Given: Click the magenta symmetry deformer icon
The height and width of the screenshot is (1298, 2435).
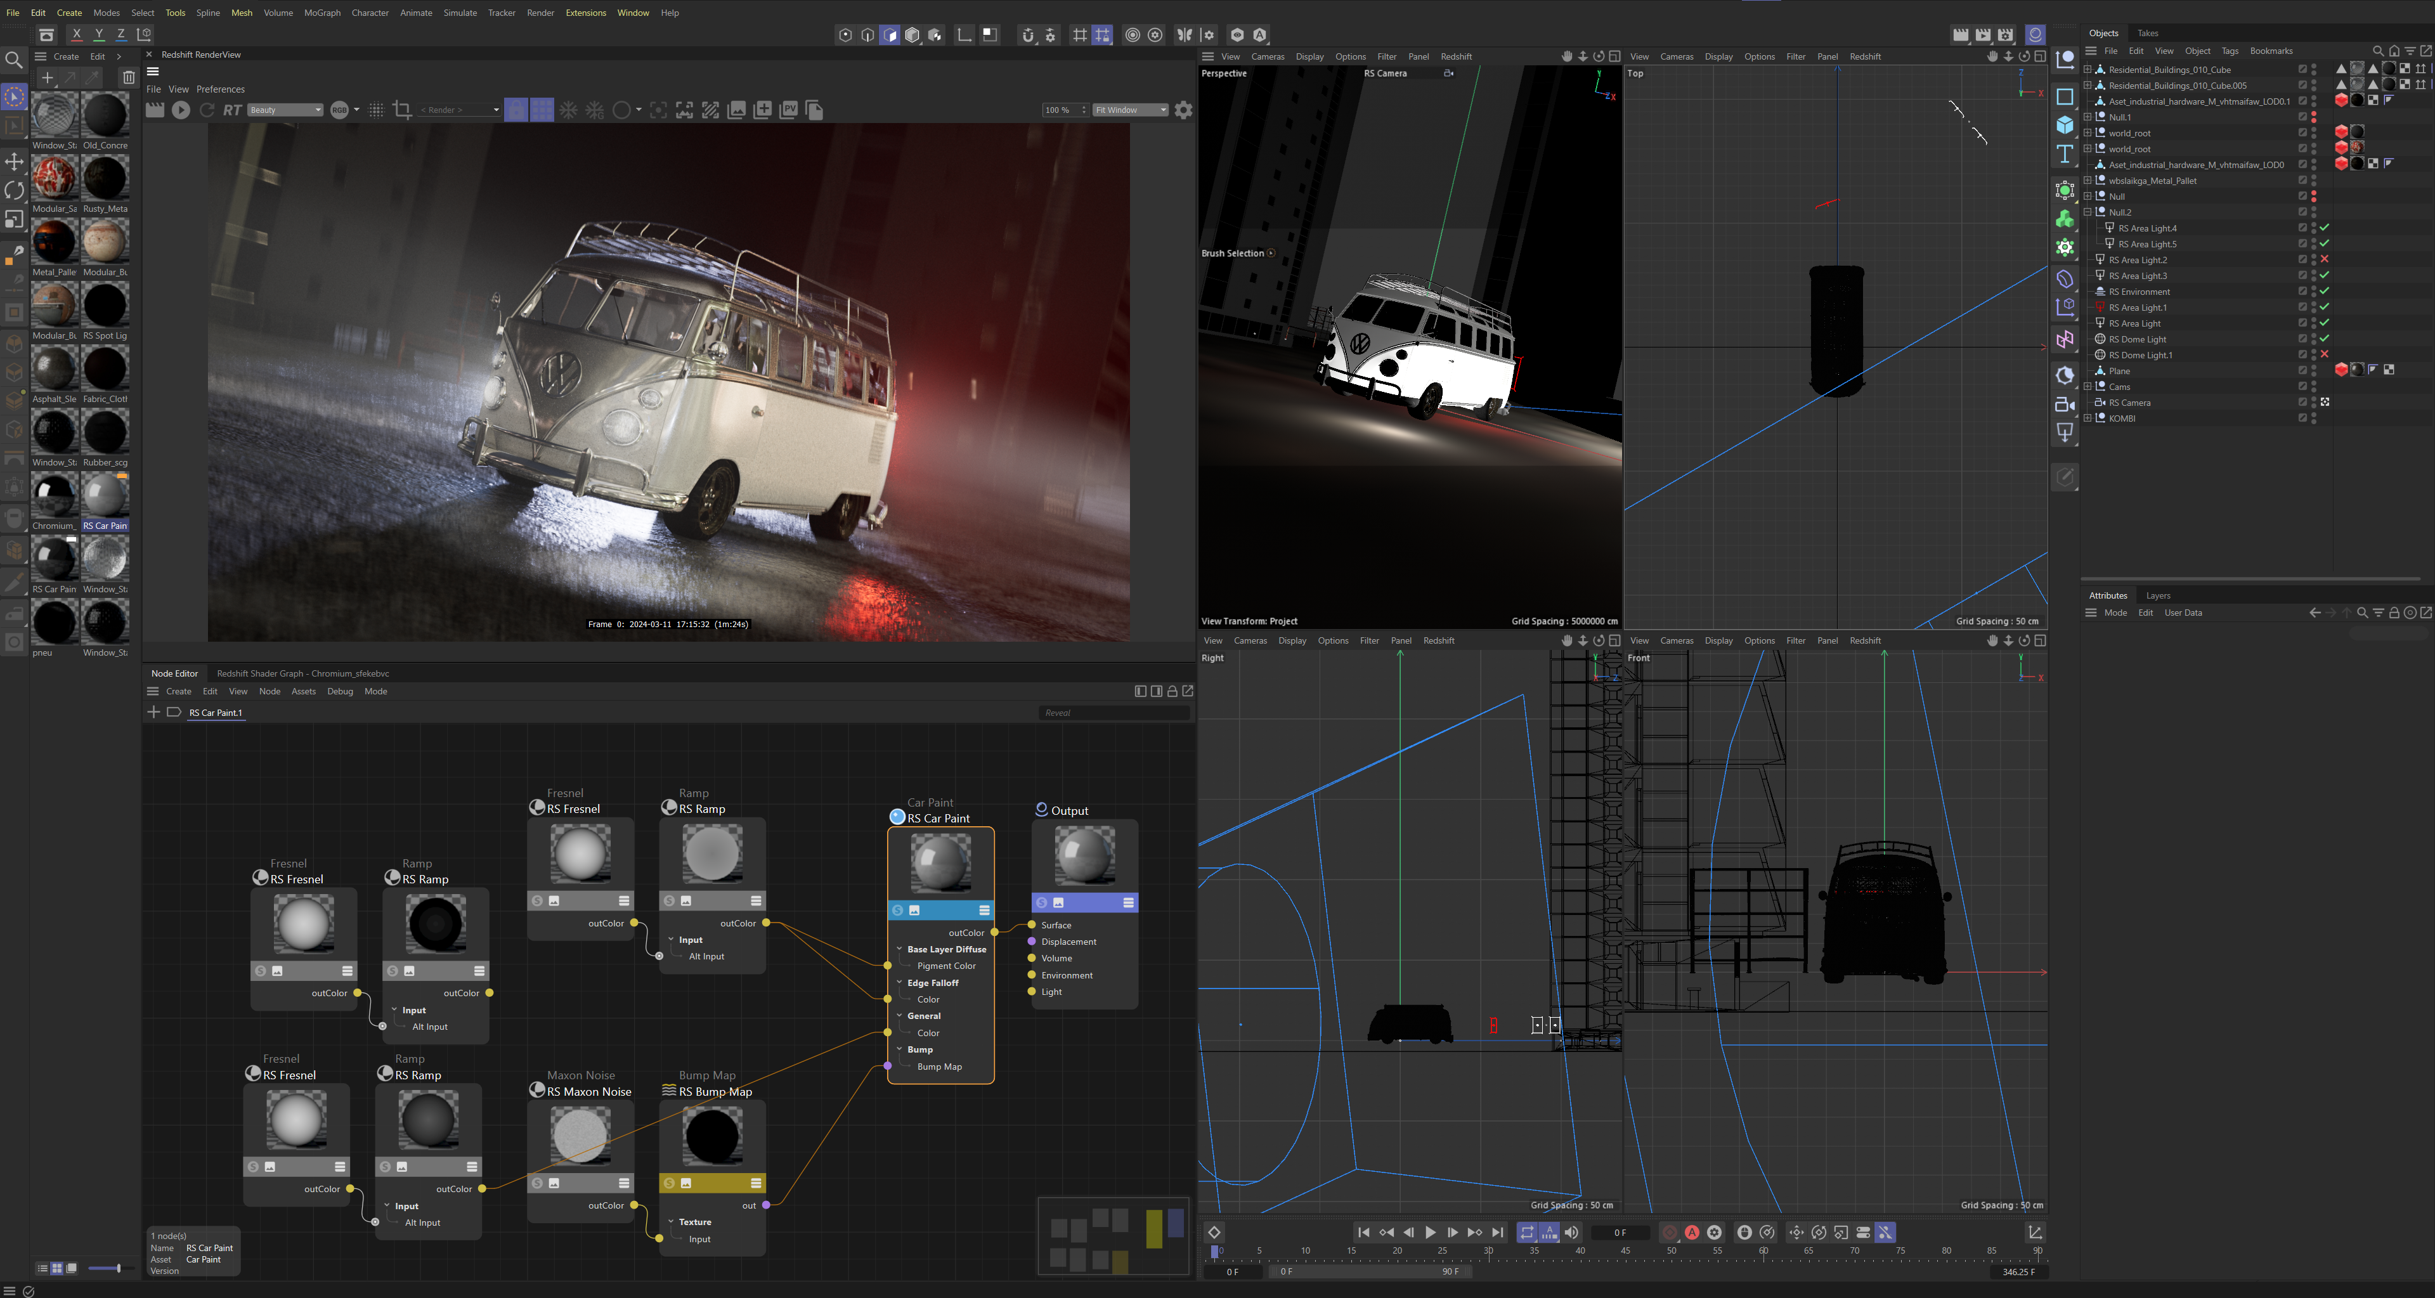Looking at the screenshot, I should (2065, 341).
